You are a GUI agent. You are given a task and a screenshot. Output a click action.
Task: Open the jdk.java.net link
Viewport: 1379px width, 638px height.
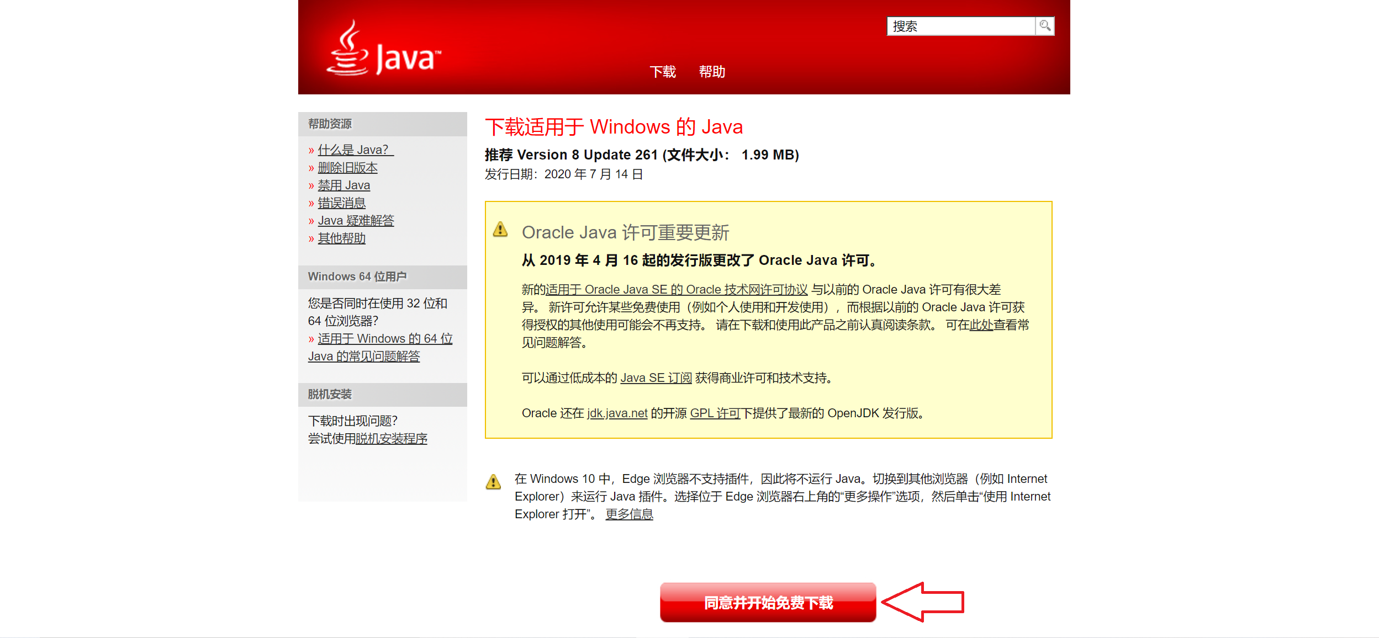tap(617, 413)
